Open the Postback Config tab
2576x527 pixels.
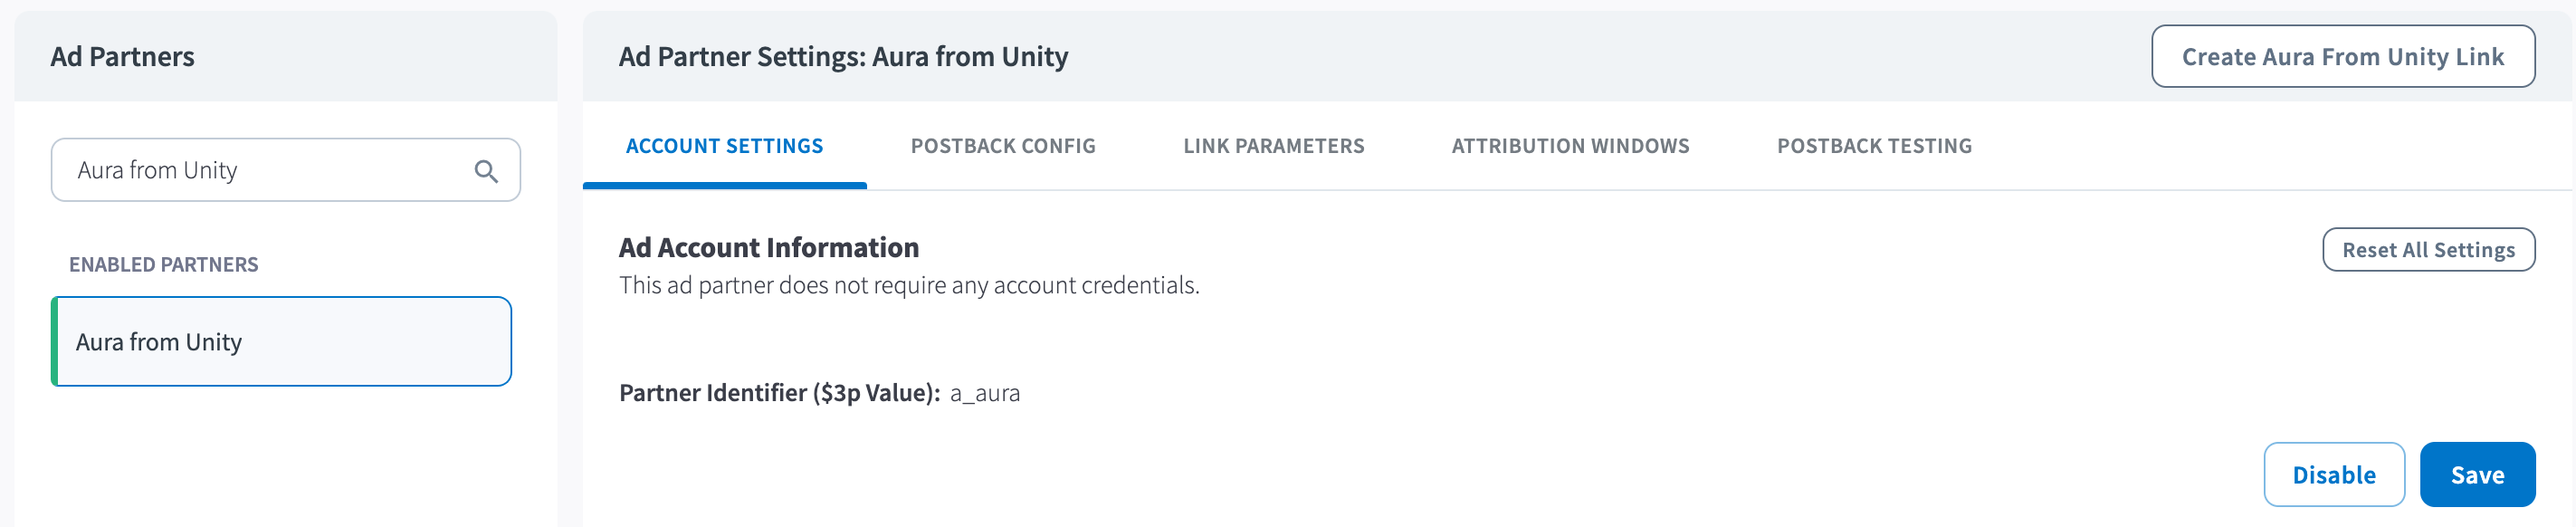[1002, 146]
